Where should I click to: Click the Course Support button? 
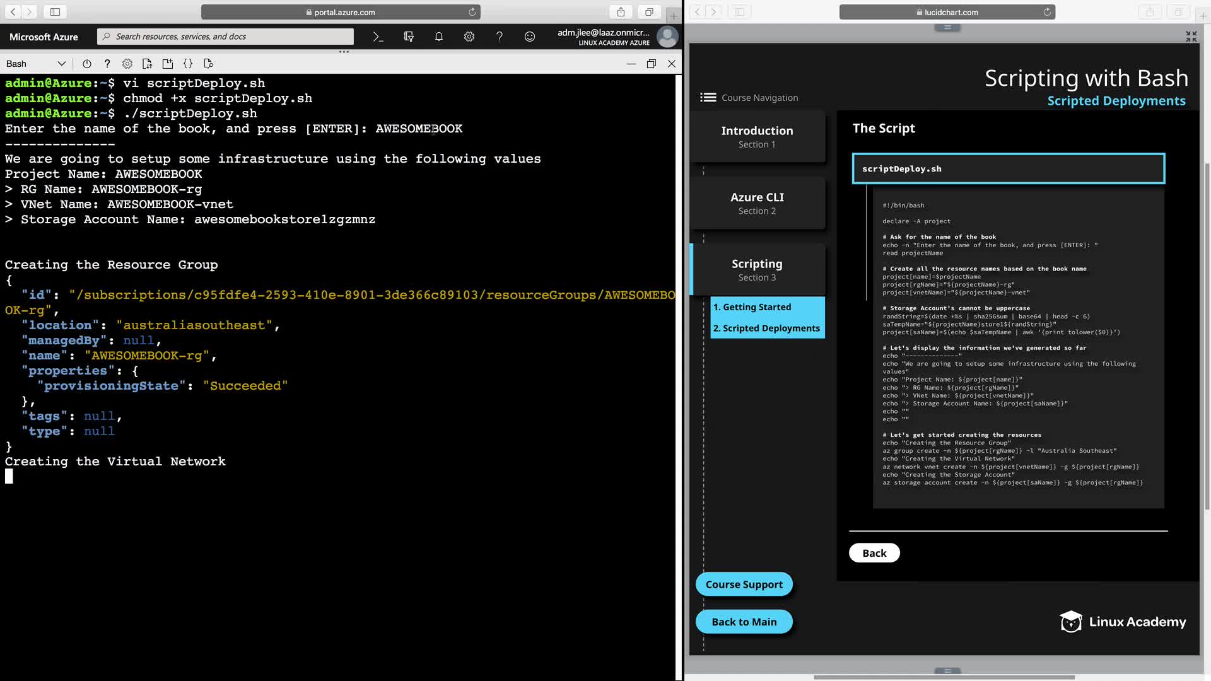tap(744, 585)
